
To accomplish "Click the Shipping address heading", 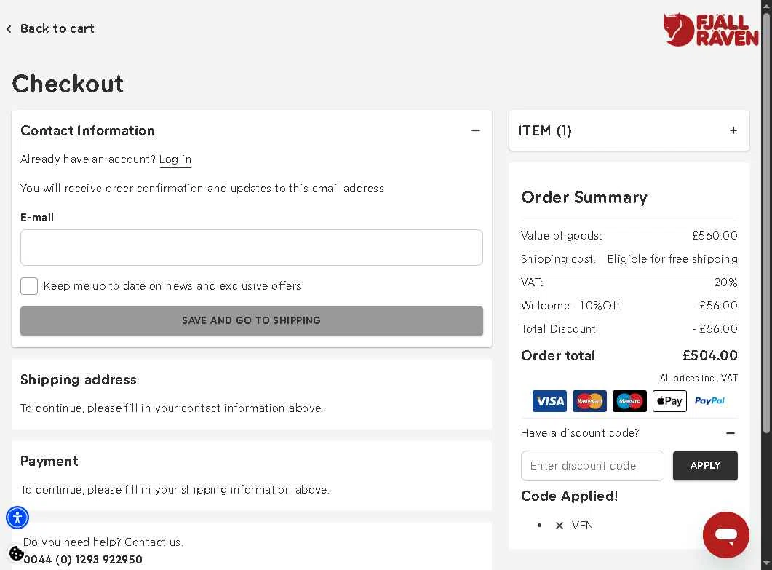I will [x=79, y=380].
